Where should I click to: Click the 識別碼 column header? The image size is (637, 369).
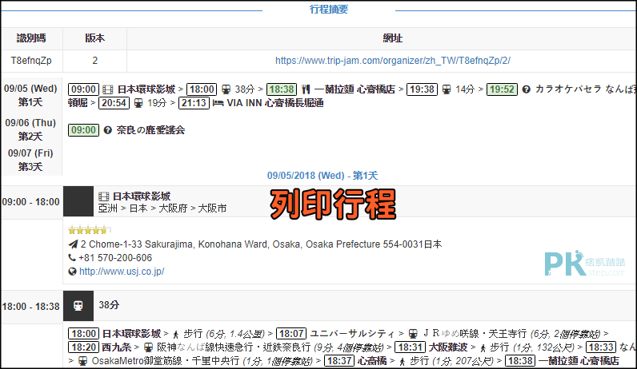[31, 38]
